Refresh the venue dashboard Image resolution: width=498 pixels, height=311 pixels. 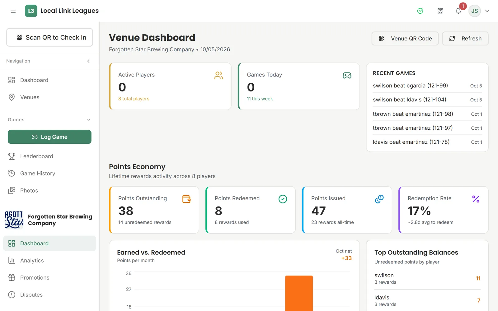pyautogui.click(x=465, y=39)
